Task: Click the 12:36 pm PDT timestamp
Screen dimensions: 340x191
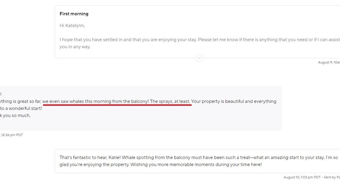Action: (12, 135)
